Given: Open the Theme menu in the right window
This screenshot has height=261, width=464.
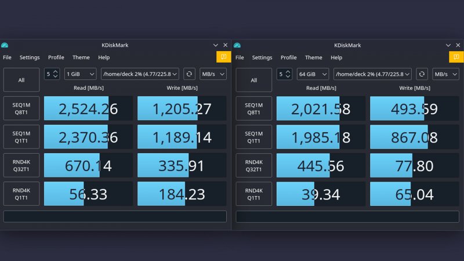Looking at the screenshot, I should 313,57.
